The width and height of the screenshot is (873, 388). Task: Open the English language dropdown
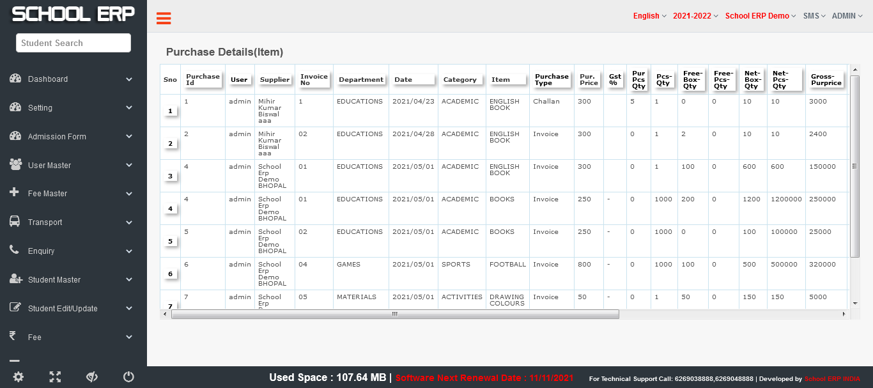(649, 16)
